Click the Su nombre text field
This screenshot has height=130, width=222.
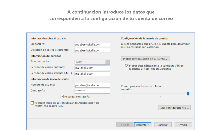click(x=92, y=44)
